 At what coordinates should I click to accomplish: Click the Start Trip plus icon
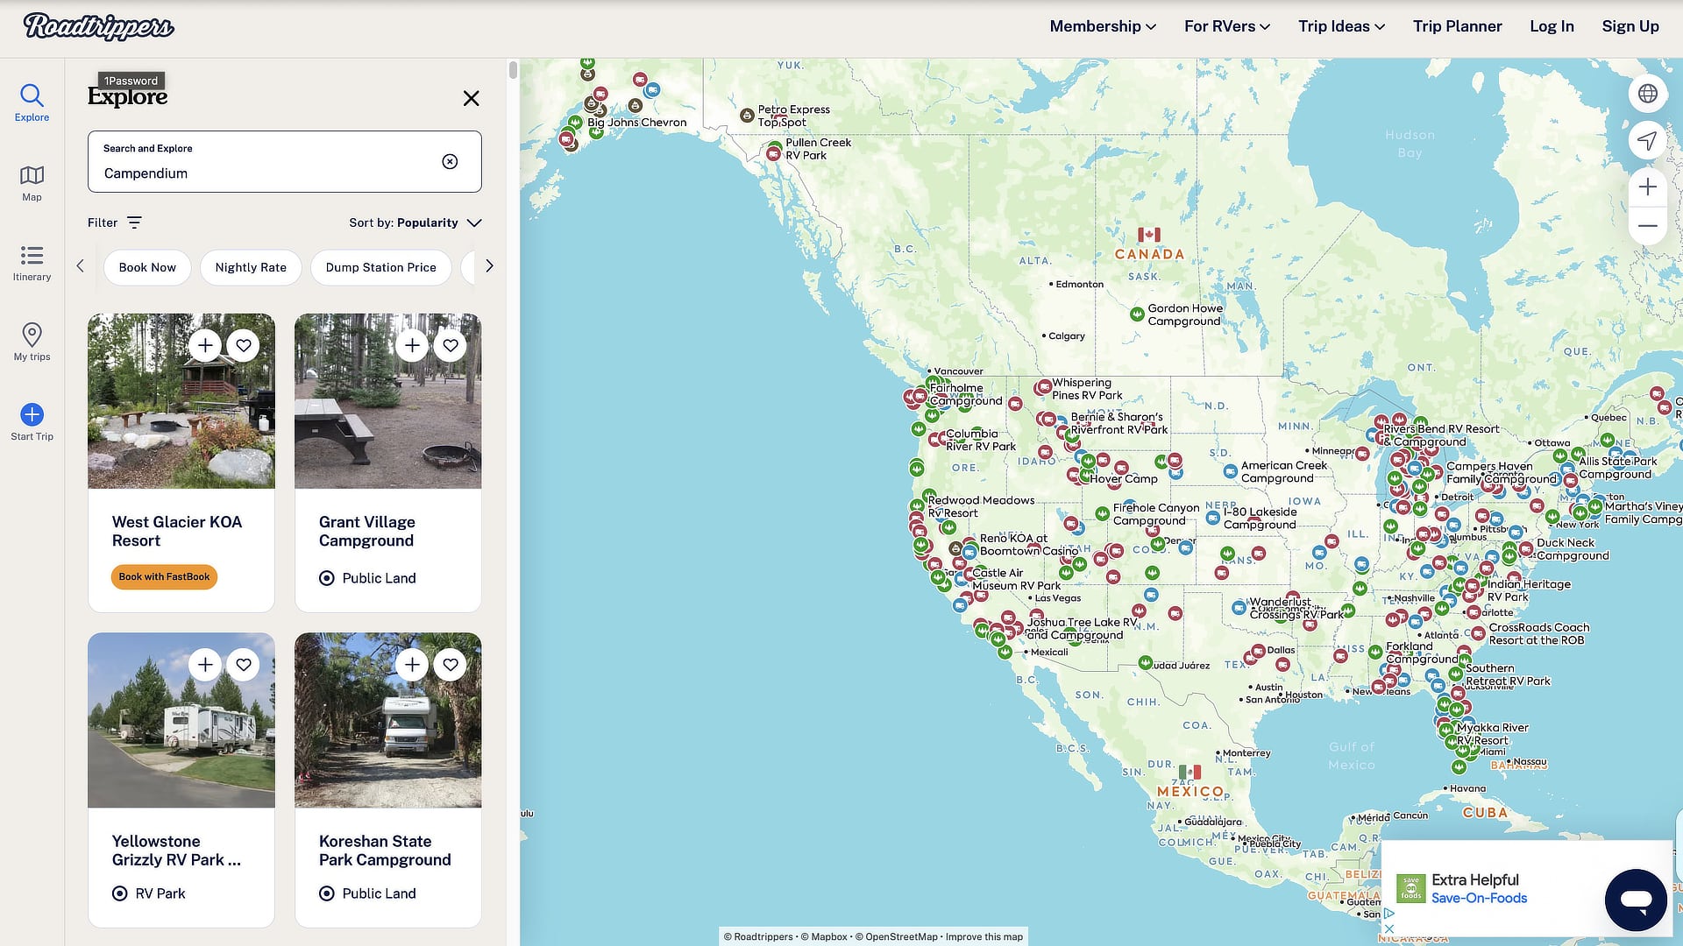tap(32, 414)
